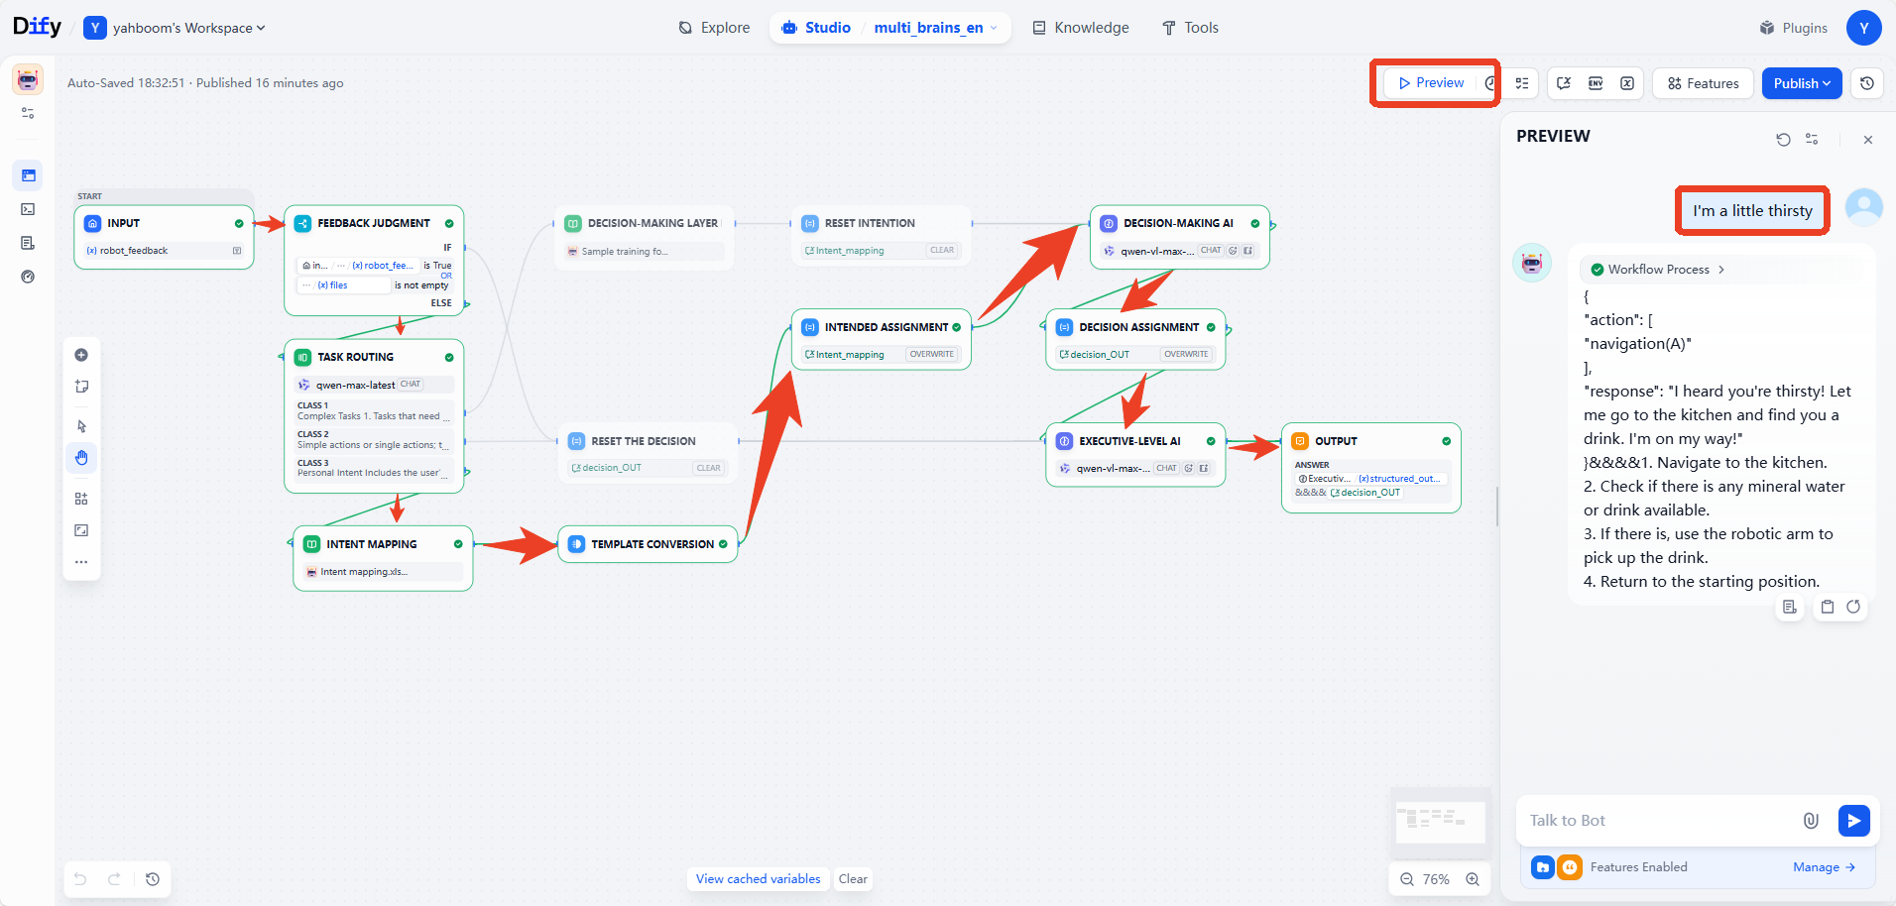Open the ENV environment variables icon
This screenshot has height=906, width=1896.
[x=1596, y=83]
